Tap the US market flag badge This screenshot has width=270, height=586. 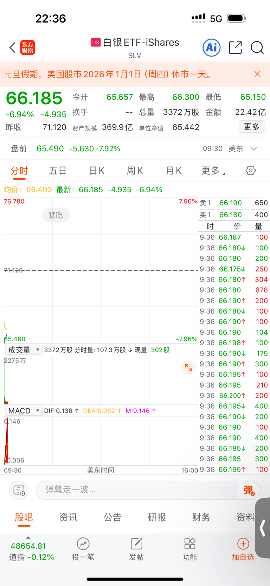[96, 43]
